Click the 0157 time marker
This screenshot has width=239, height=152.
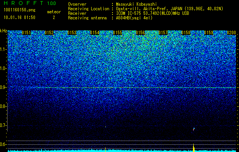163,33
